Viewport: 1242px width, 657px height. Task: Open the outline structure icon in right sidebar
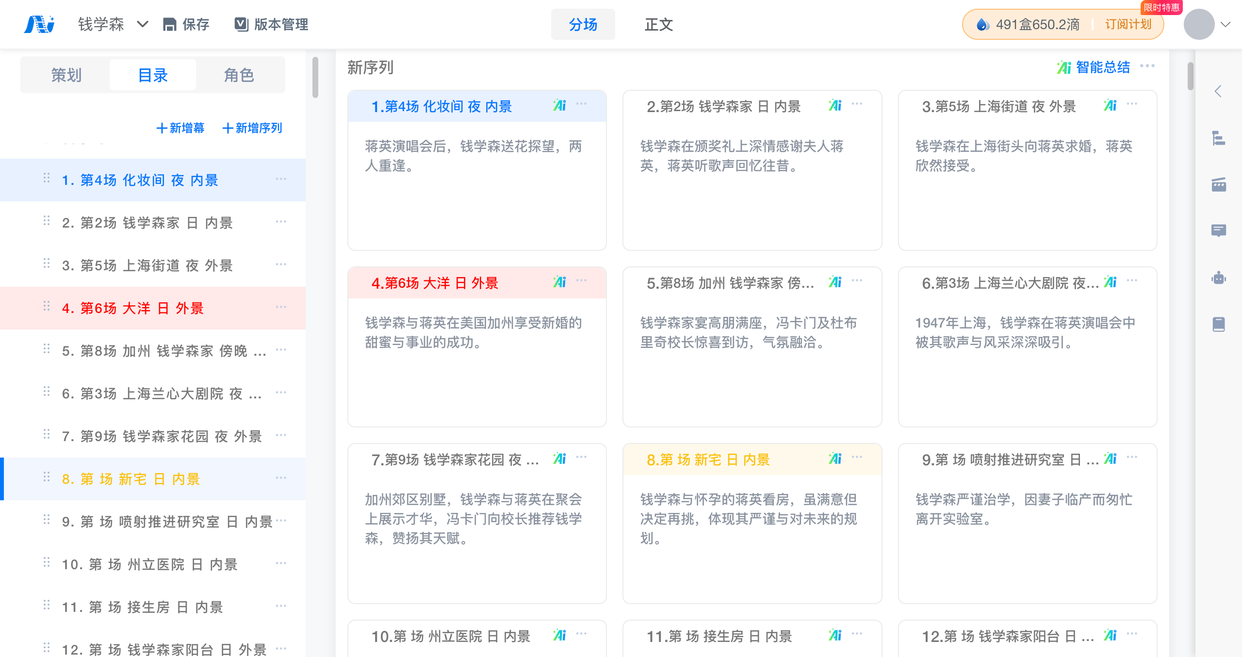click(x=1219, y=138)
